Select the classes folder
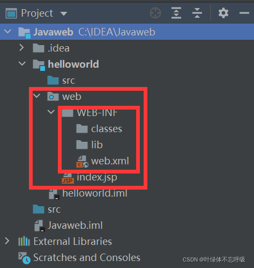The width and height of the screenshot is (254, 268). pos(99,129)
